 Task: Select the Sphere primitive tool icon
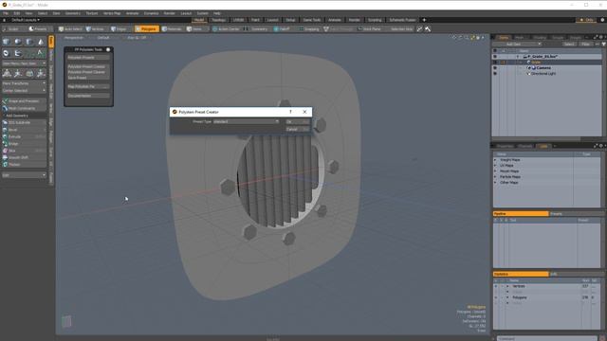point(18,42)
